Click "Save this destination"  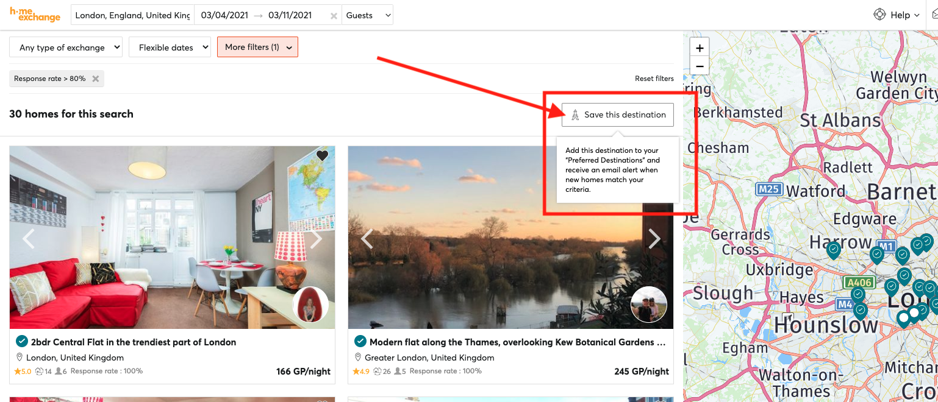click(617, 115)
